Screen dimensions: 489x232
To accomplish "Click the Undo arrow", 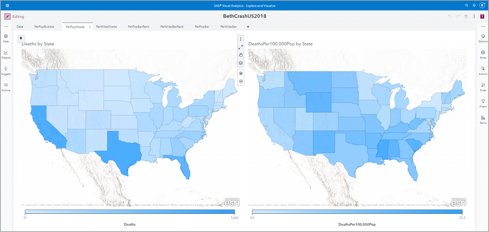I will point(450,17).
